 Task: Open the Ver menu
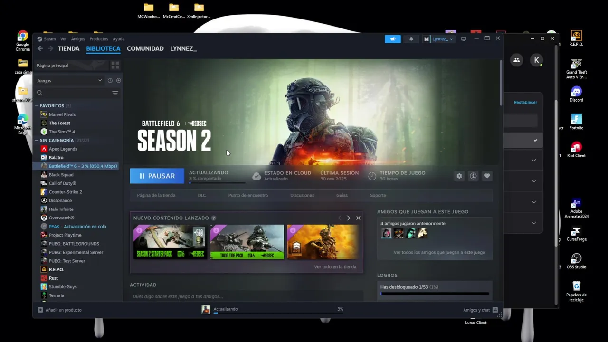pyautogui.click(x=63, y=39)
